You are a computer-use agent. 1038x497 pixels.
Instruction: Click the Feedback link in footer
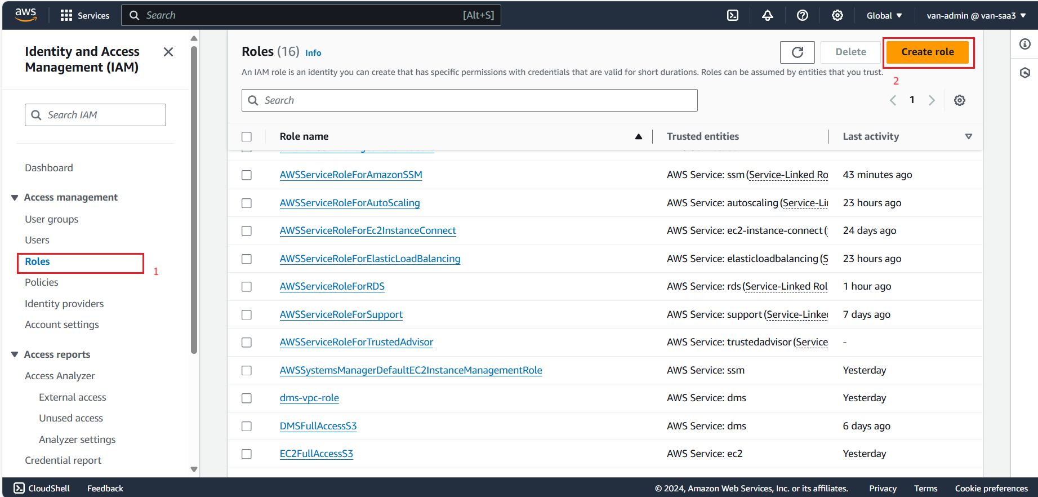click(x=105, y=489)
